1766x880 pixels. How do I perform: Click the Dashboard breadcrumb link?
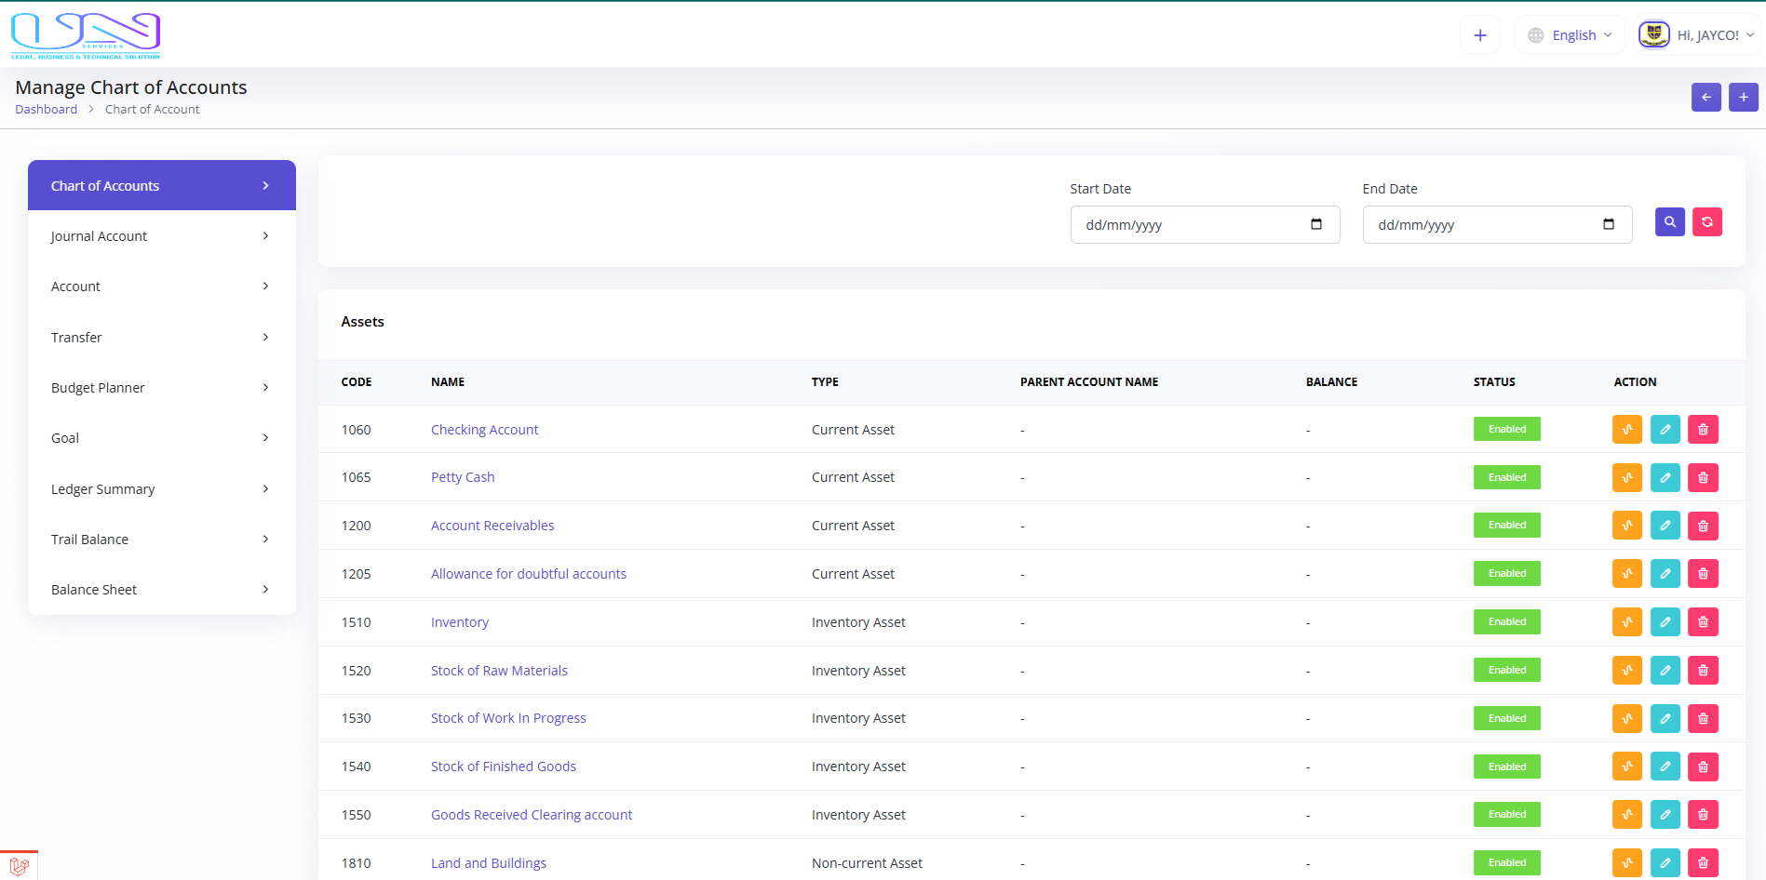pos(47,110)
